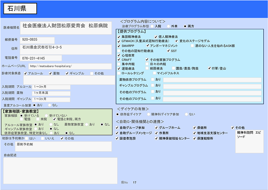Select the 入院 treatment format radio button
This screenshot has height=190, width=268.
coord(152,26)
